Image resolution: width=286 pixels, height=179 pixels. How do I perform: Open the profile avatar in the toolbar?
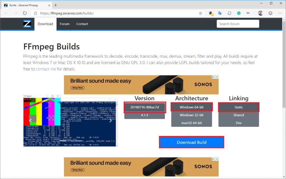tap(261, 13)
